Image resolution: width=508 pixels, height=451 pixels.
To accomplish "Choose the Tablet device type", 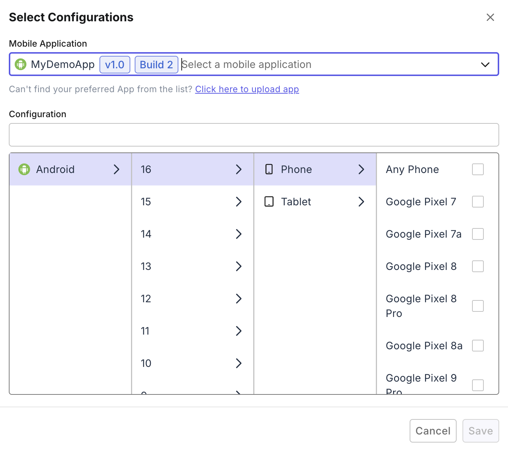I will pyautogui.click(x=315, y=202).
